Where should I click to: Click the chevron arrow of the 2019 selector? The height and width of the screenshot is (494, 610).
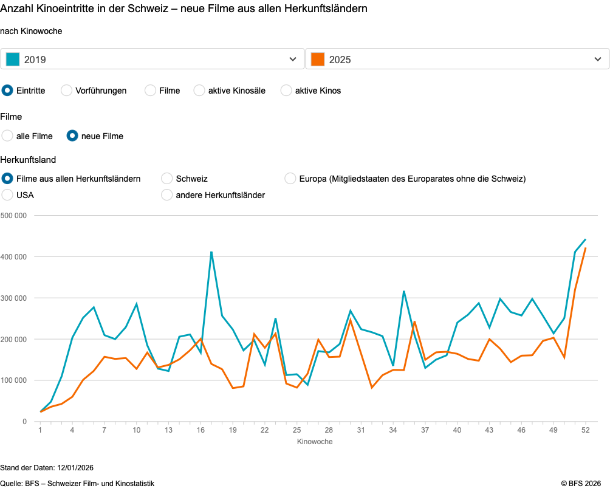(x=292, y=59)
